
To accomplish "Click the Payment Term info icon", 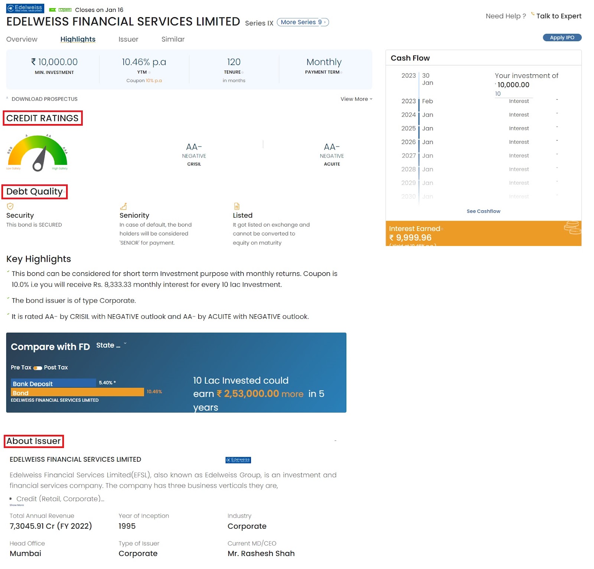I will 341,72.
